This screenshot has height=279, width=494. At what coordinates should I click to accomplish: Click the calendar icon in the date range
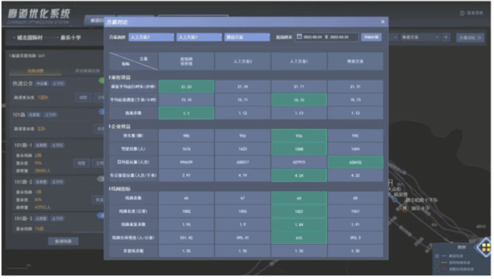tap(299, 37)
